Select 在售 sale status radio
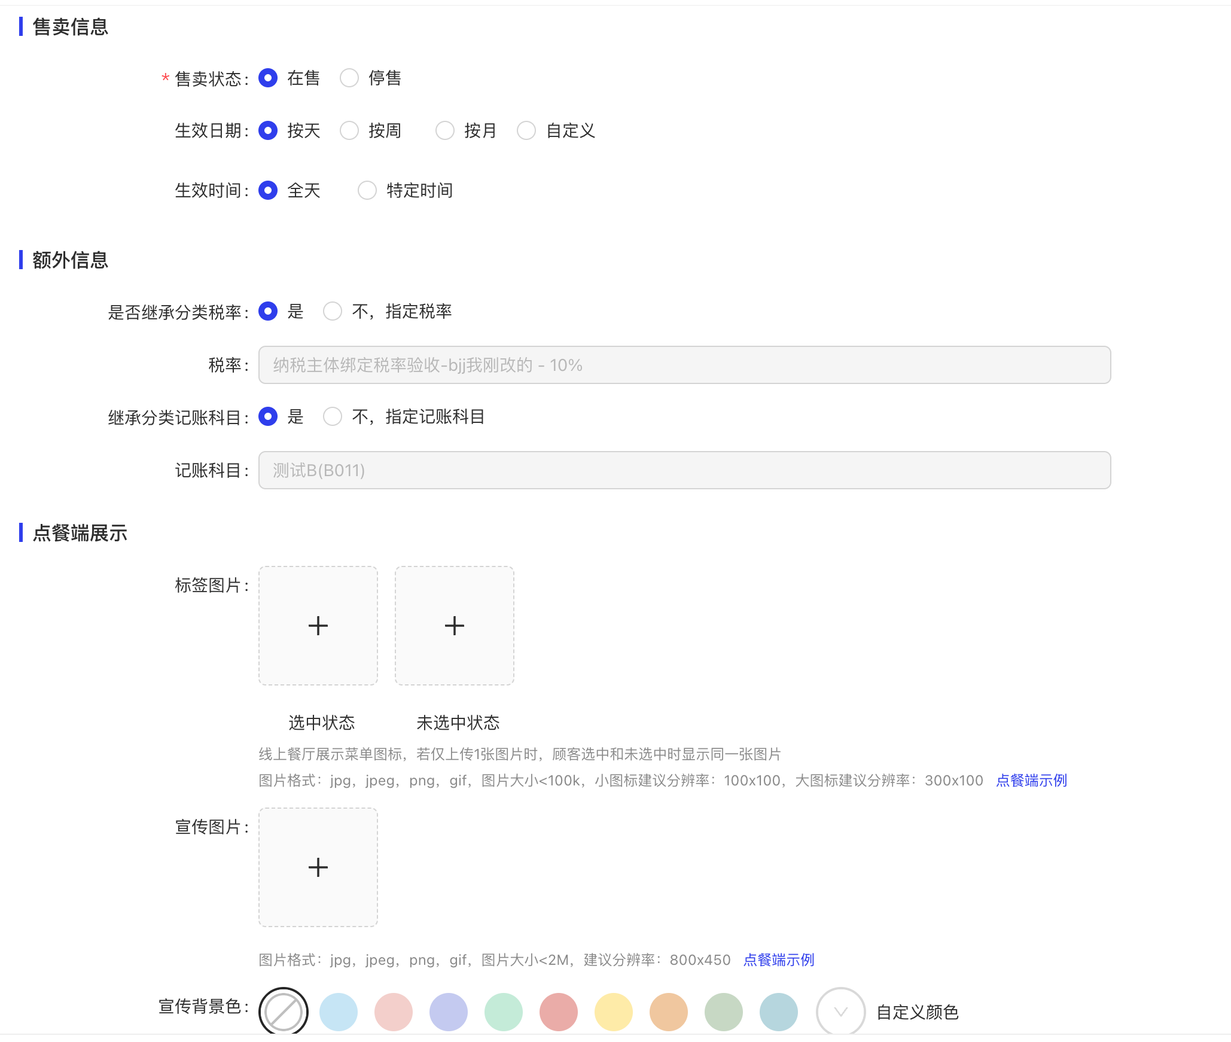Image resolution: width=1231 pixels, height=1042 pixels. 268,78
